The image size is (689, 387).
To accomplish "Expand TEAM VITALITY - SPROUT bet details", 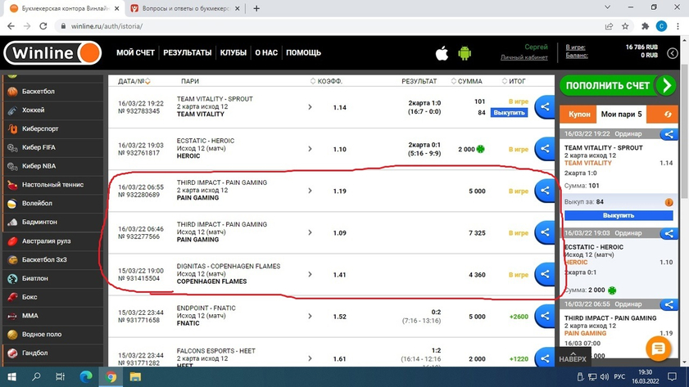I will [310, 107].
